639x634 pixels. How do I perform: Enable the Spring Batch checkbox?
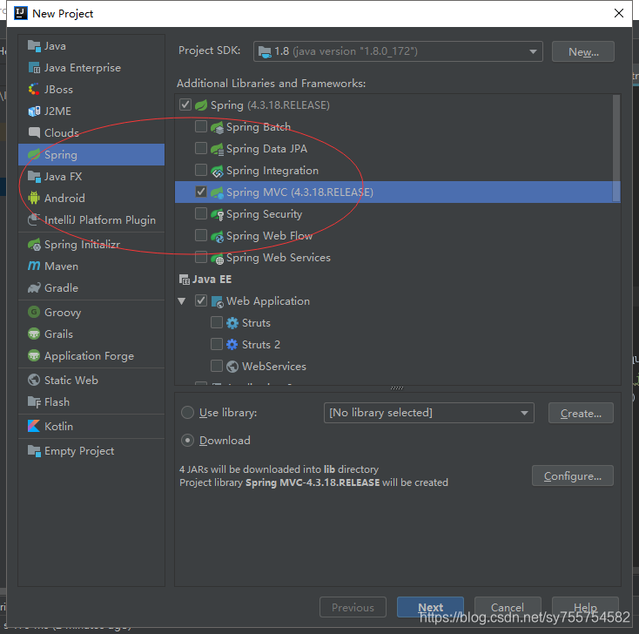[201, 126]
